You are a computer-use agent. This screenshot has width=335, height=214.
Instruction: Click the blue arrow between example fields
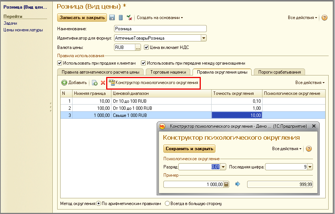(238, 184)
